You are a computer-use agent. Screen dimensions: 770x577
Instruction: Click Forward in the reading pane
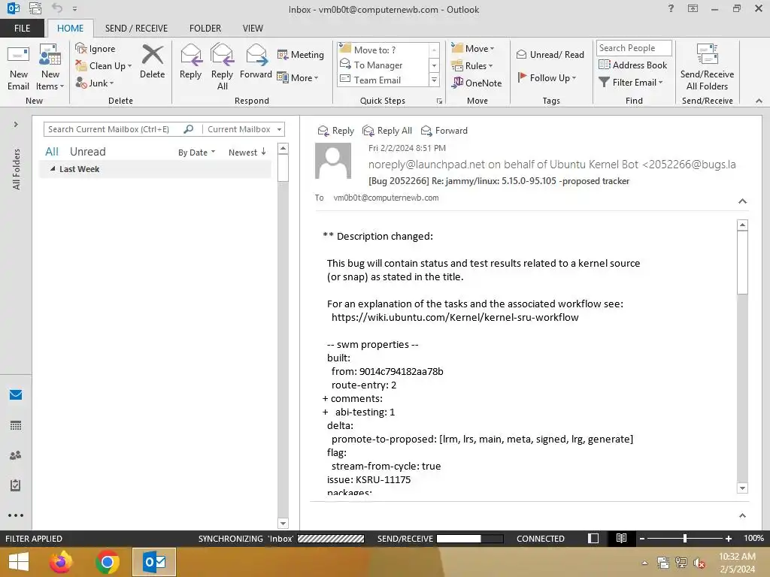(x=444, y=131)
